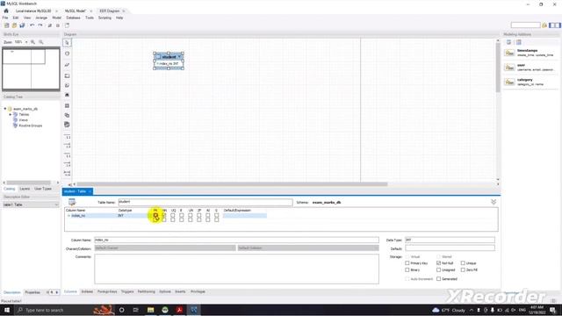Select the place new routine group tool
This screenshot has width=562, height=316.
pyautogui.click(x=67, y=125)
